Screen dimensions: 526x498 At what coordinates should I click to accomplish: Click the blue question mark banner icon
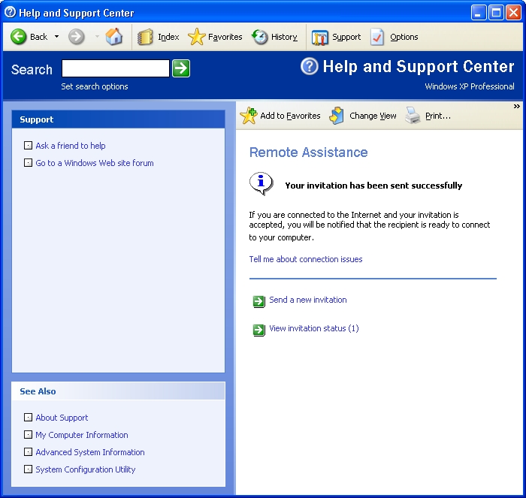(x=310, y=66)
